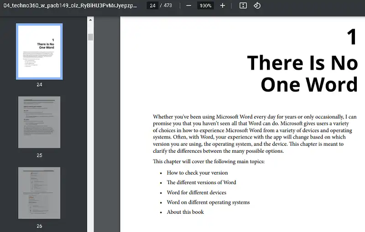The width and height of the screenshot is (365, 232).
Task: Click "How to check your version" bullet
Action: (x=197, y=173)
